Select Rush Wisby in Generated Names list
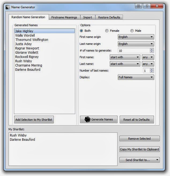 (x=44, y=61)
